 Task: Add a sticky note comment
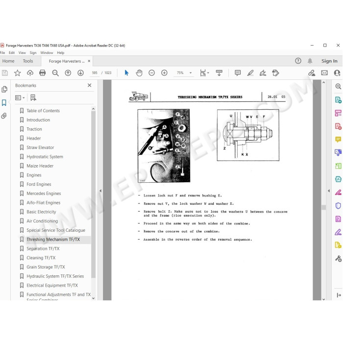(238, 73)
